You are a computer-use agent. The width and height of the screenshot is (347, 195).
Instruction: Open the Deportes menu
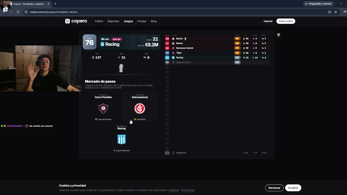113,21
